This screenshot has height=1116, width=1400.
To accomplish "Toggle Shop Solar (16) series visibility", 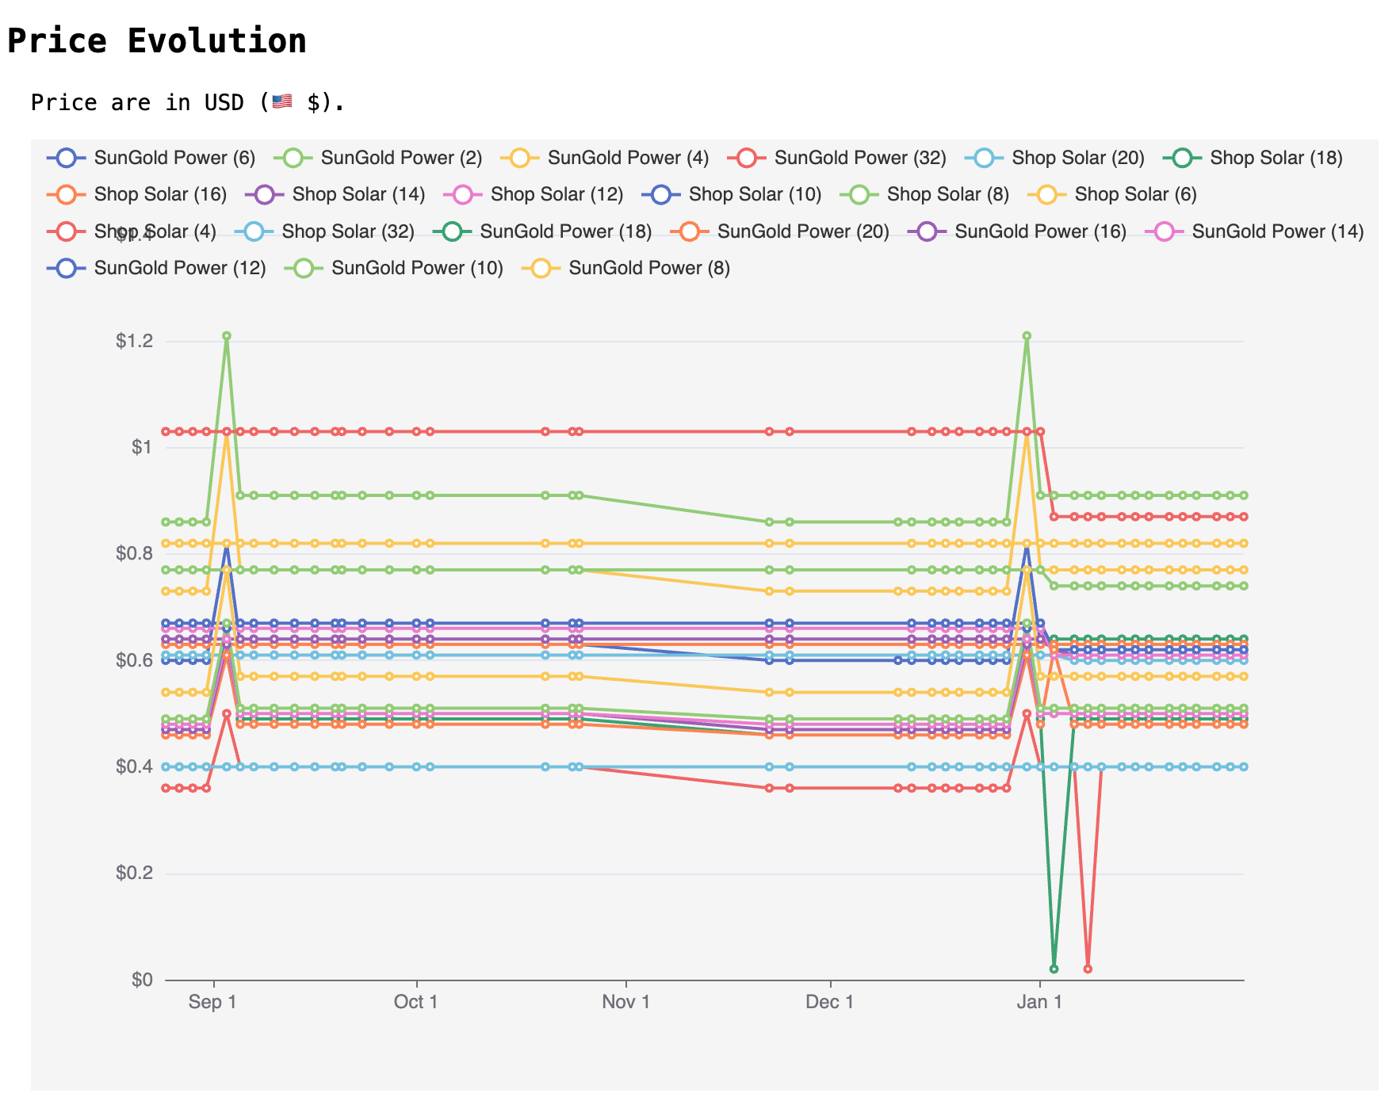I will coord(137,194).
